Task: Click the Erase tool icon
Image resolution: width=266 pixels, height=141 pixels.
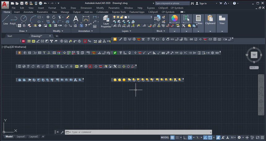Action: tap(67, 17)
